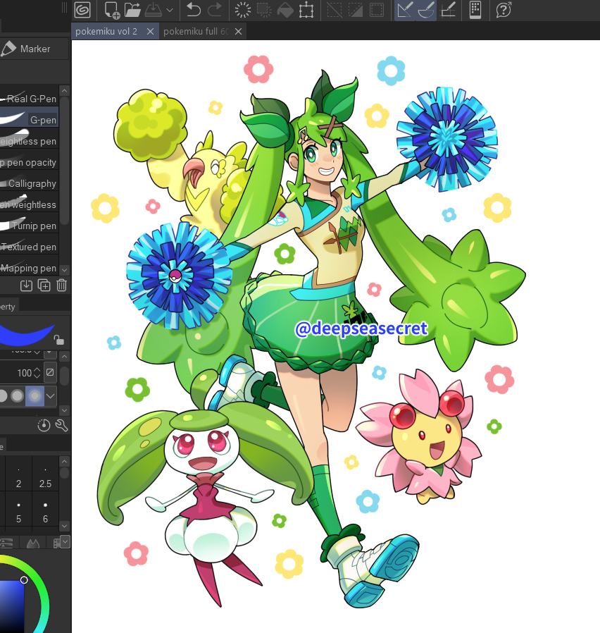Undo the last action
Screen dimensions: 600x633
194,10
